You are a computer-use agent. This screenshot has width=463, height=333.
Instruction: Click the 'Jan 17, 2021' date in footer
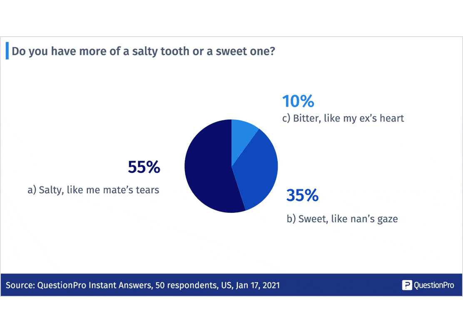pos(258,285)
